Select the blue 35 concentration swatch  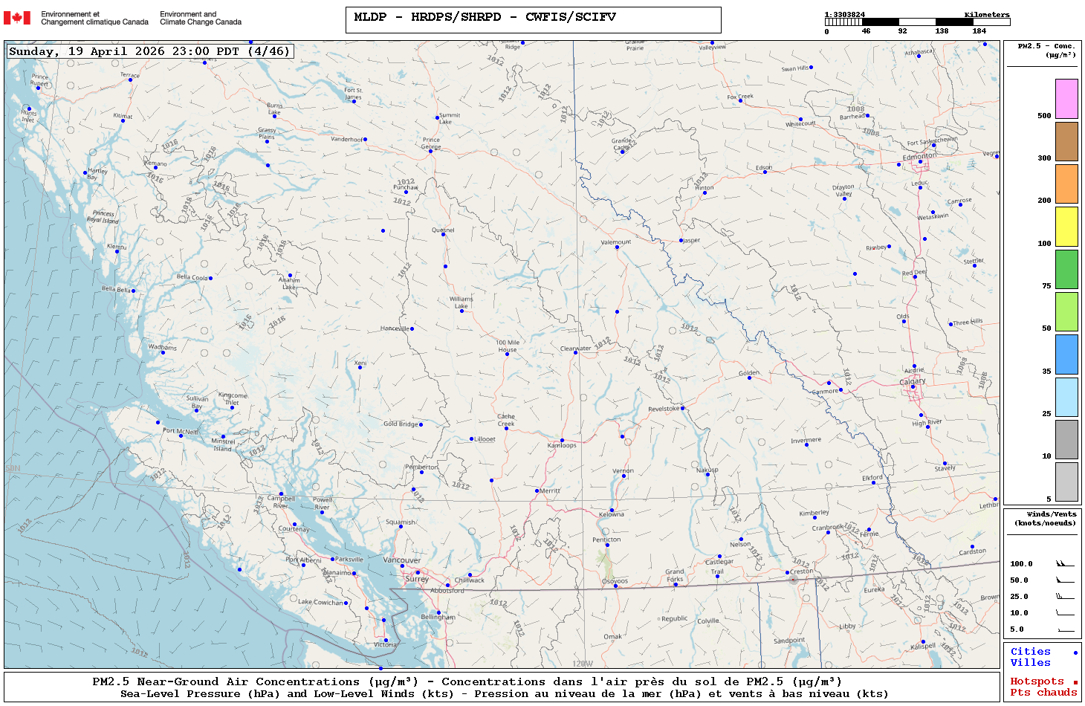(x=1066, y=354)
